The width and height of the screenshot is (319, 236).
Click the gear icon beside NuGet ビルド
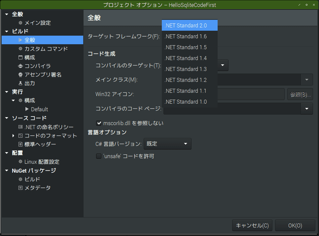[20, 179]
